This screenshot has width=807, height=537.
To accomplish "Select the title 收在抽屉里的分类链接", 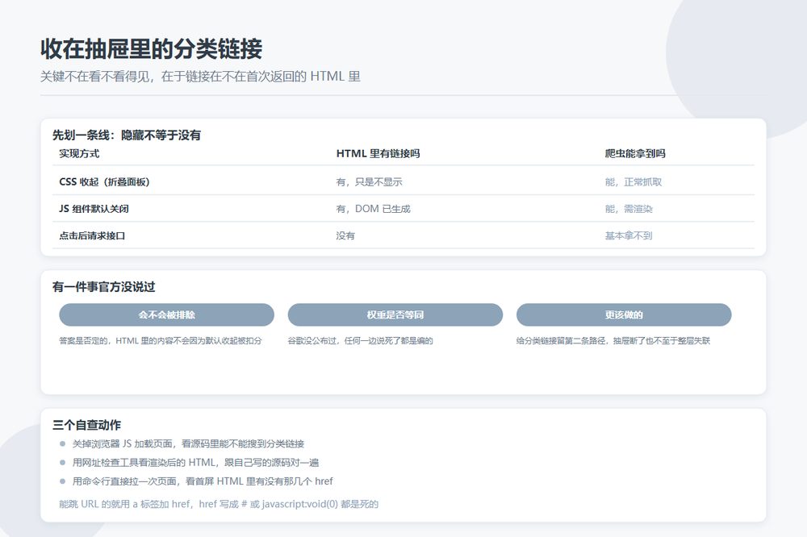I will click(x=152, y=49).
